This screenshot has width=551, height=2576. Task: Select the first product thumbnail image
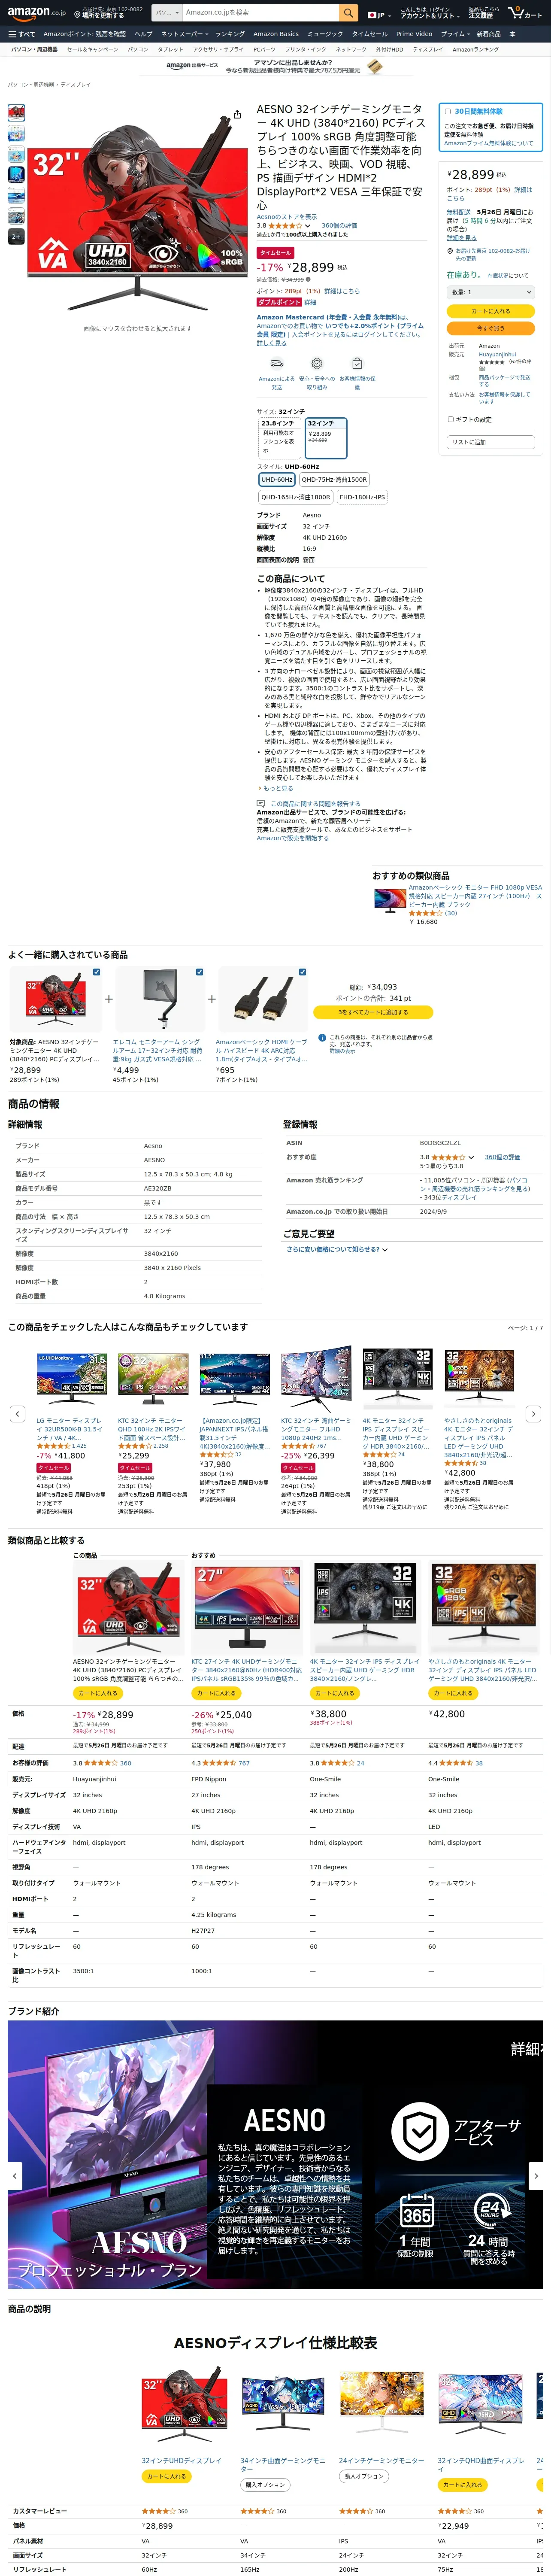[x=16, y=113]
